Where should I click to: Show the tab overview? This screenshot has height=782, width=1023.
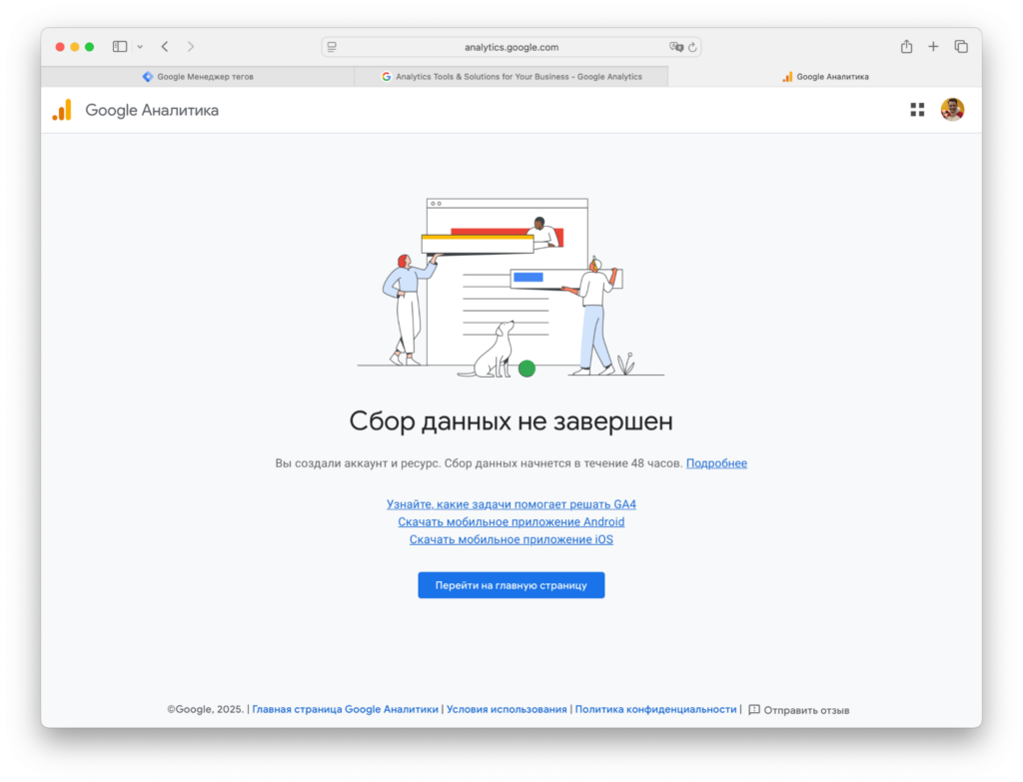click(x=961, y=46)
